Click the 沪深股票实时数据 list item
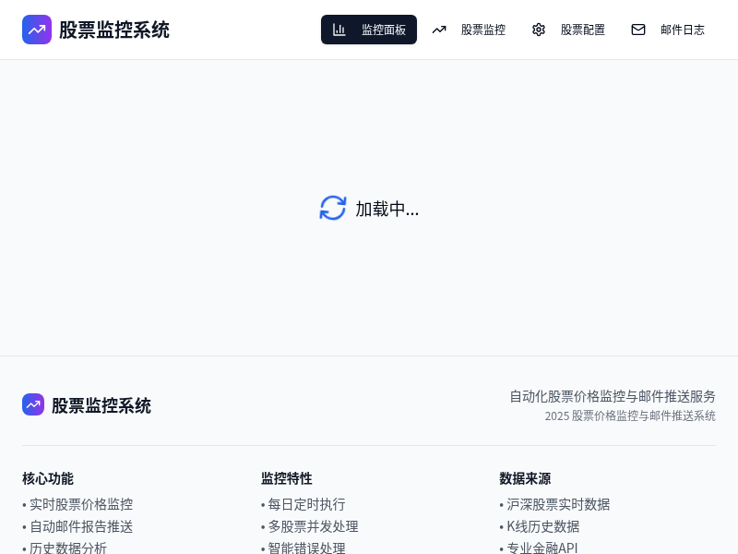This screenshot has width=738, height=554. (555, 504)
